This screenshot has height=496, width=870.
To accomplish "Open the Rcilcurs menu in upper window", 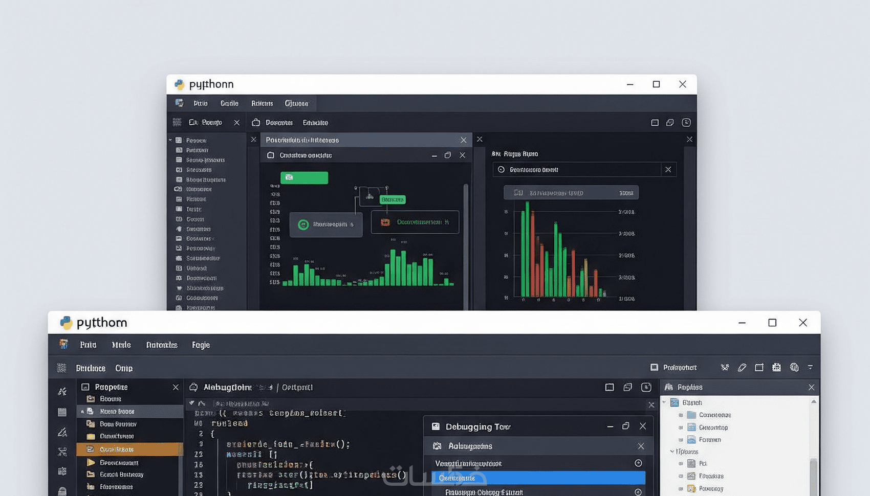I will coord(262,103).
